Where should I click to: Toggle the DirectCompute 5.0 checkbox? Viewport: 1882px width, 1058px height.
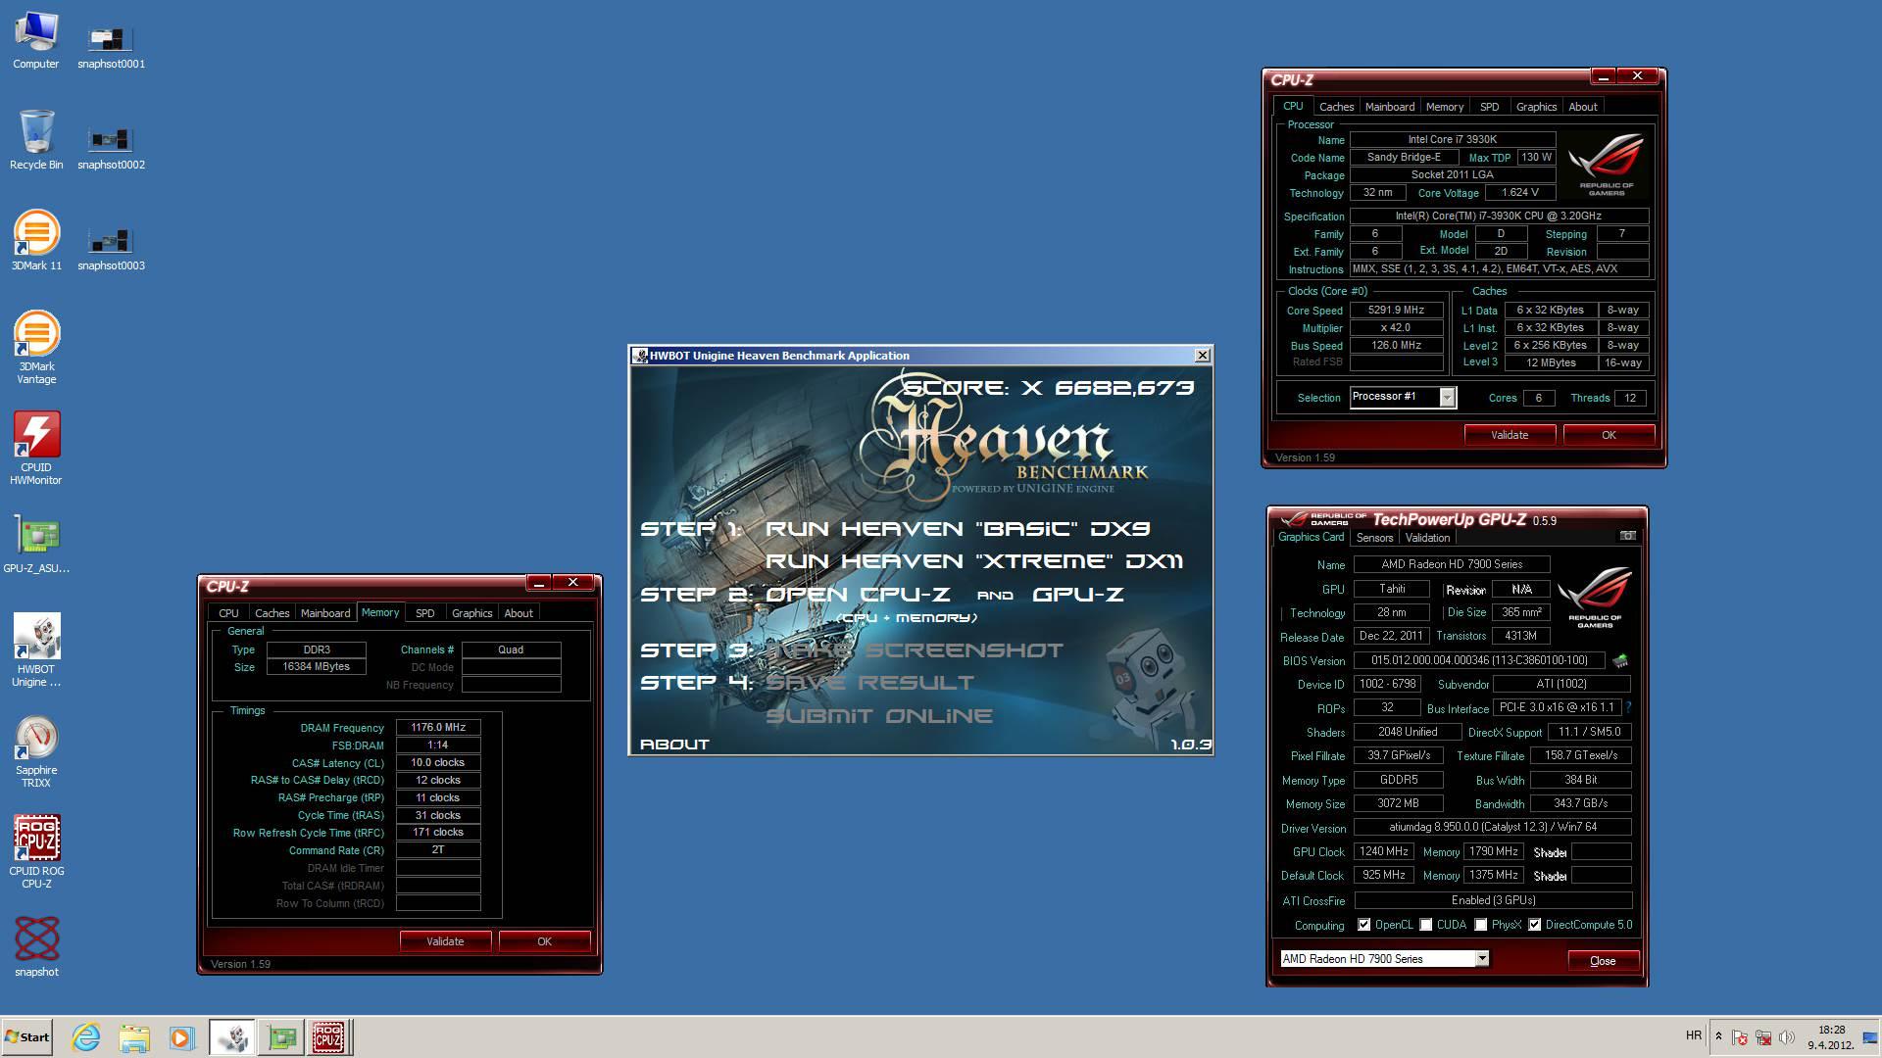[x=1535, y=925]
